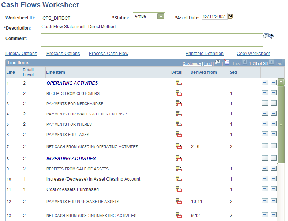Open the As of Date calendar picker
Image resolution: width=288 pixels, height=221 pixels.
pos(231,16)
